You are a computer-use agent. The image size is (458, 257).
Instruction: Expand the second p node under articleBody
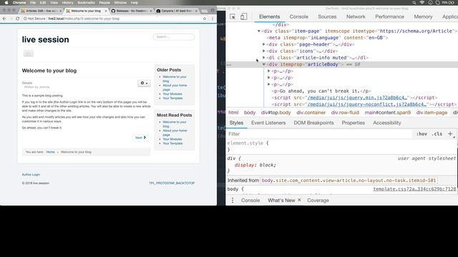(269, 78)
